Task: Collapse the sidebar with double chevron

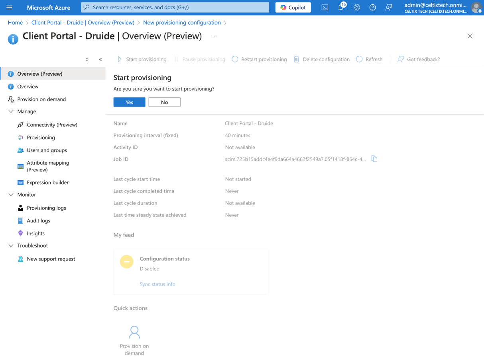Action: click(100, 59)
